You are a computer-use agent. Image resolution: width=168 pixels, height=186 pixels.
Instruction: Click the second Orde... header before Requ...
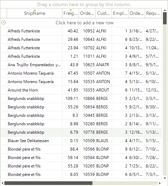coord(137,13)
